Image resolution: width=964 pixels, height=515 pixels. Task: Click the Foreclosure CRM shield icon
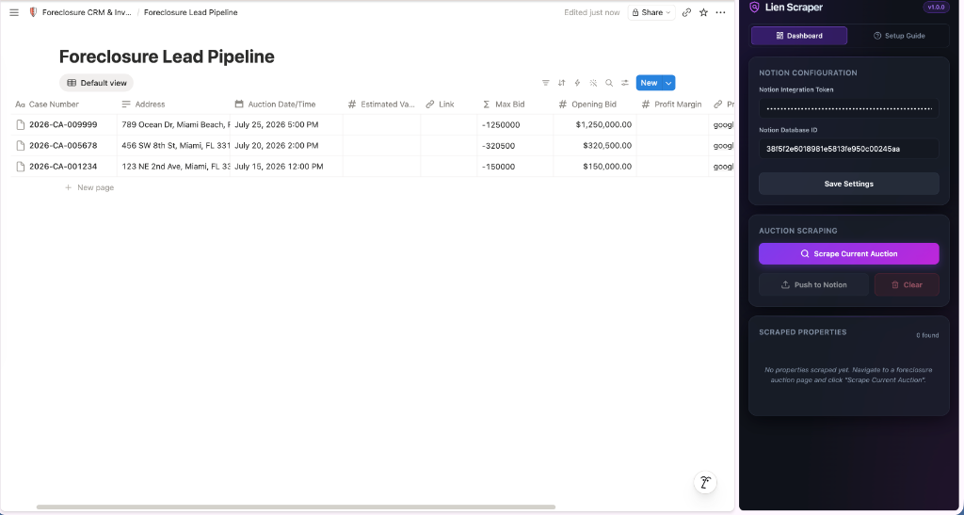point(33,12)
